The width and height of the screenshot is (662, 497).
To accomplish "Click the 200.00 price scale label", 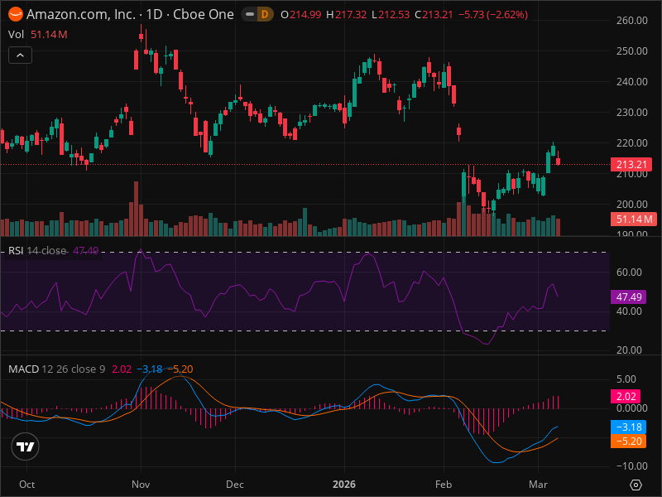I will point(632,205).
